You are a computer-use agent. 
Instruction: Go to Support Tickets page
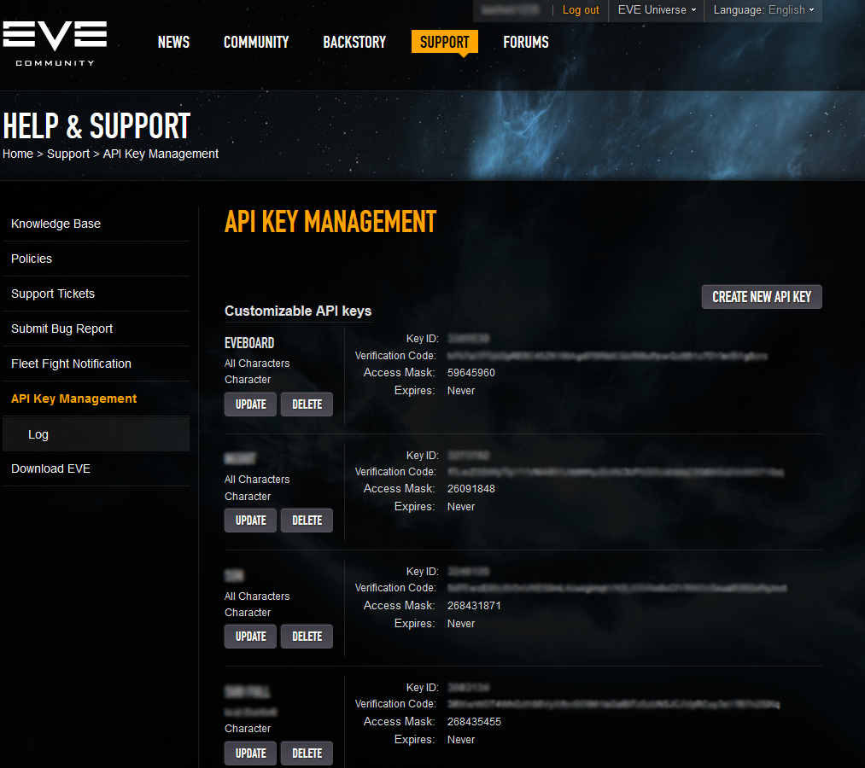(x=53, y=294)
